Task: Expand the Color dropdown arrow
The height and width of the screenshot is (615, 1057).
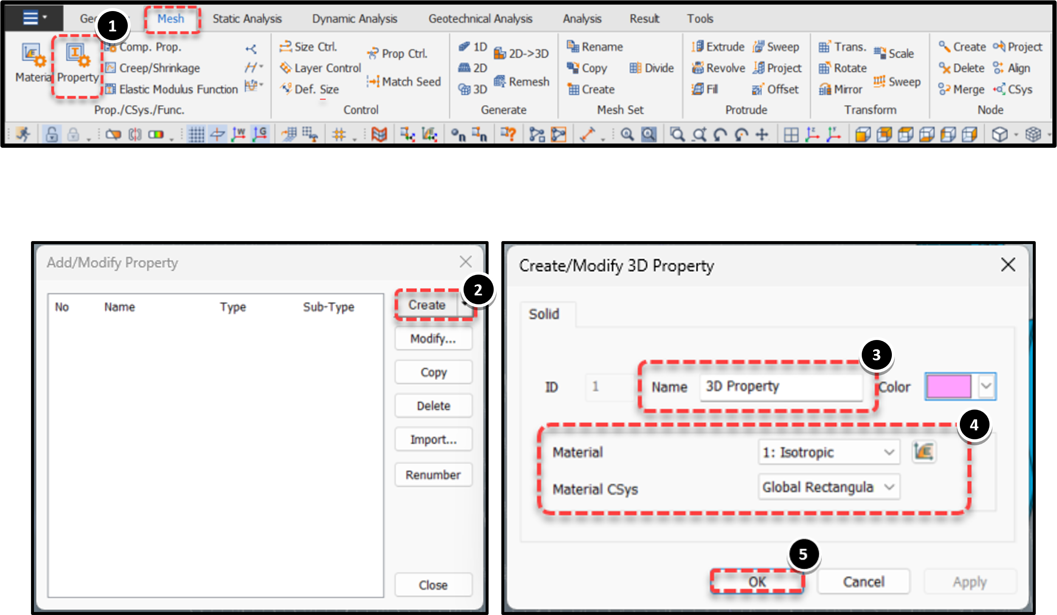Action: (986, 386)
